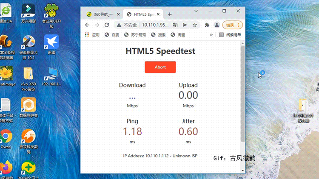This screenshot has height=179, width=319.
Task: Select the hfs网络文件服务器 folder icon
Action: pos(303,111)
